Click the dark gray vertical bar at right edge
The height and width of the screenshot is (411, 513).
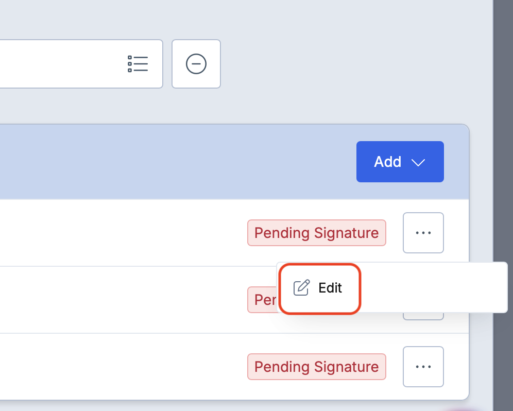[503, 206]
